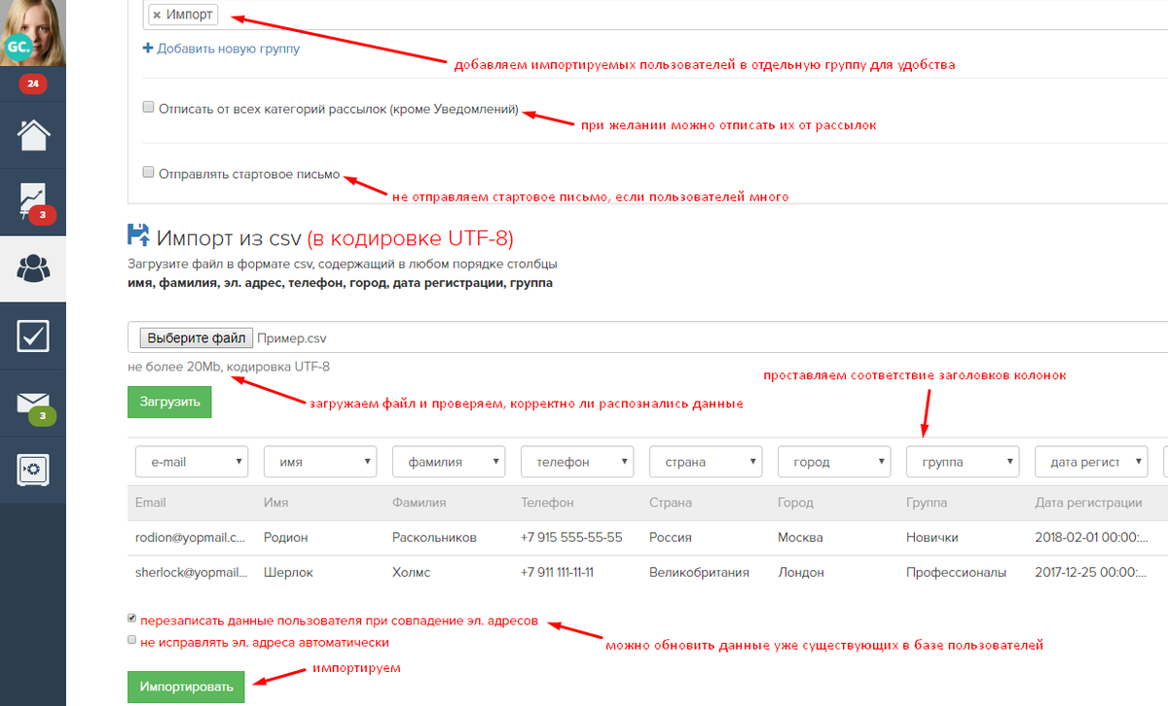This screenshot has height=706, width=1168.
Task: Click the rodion@yopmail email cell
Action: tap(191, 537)
